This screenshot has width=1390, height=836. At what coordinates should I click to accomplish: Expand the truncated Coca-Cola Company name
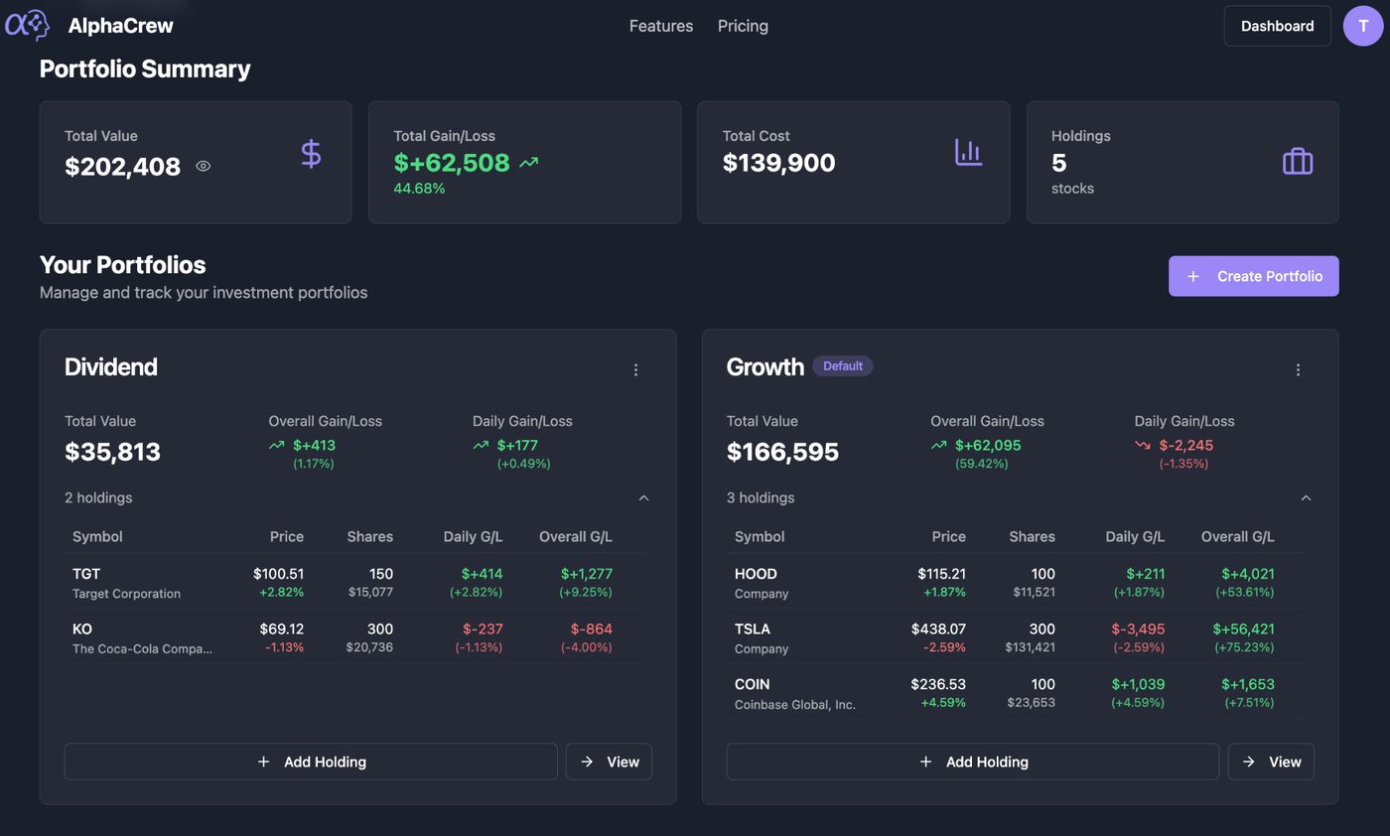pyautogui.click(x=142, y=648)
